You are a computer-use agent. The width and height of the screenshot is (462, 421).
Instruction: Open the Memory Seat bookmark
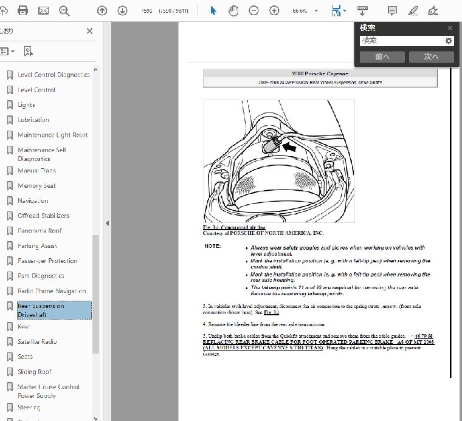(x=36, y=186)
